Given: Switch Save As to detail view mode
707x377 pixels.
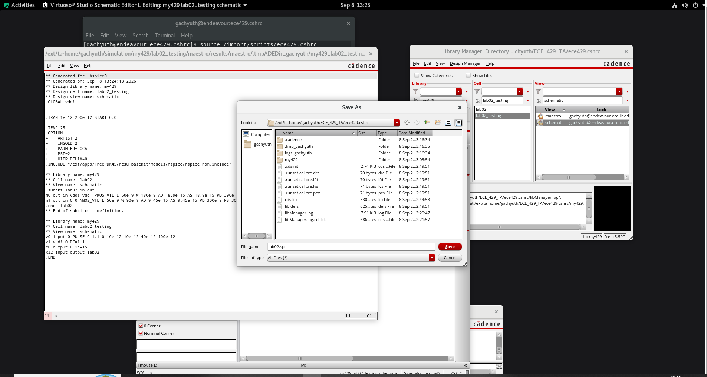Looking at the screenshot, I should point(459,123).
